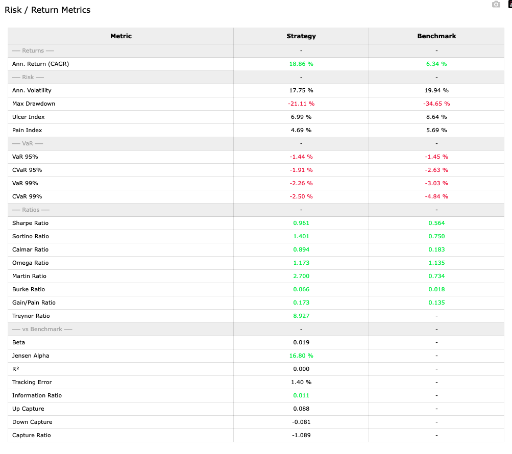
Task: Select the Strategy column header
Action: click(x=301, y=36)
